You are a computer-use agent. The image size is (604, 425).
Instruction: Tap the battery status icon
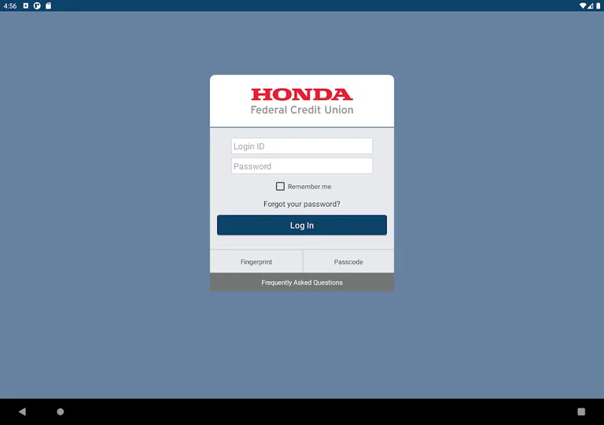coord(598,6)
